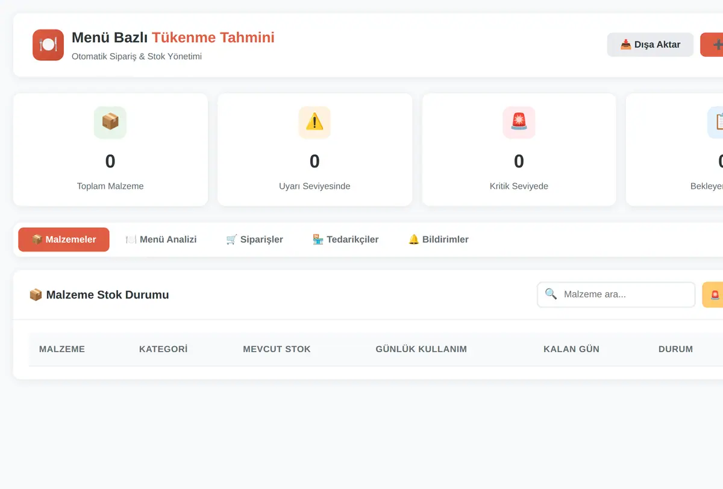Click the Menü Bazlı Tükenme Tahmini title
Viewport: 723px width, 489px height.
coord(173,37)
